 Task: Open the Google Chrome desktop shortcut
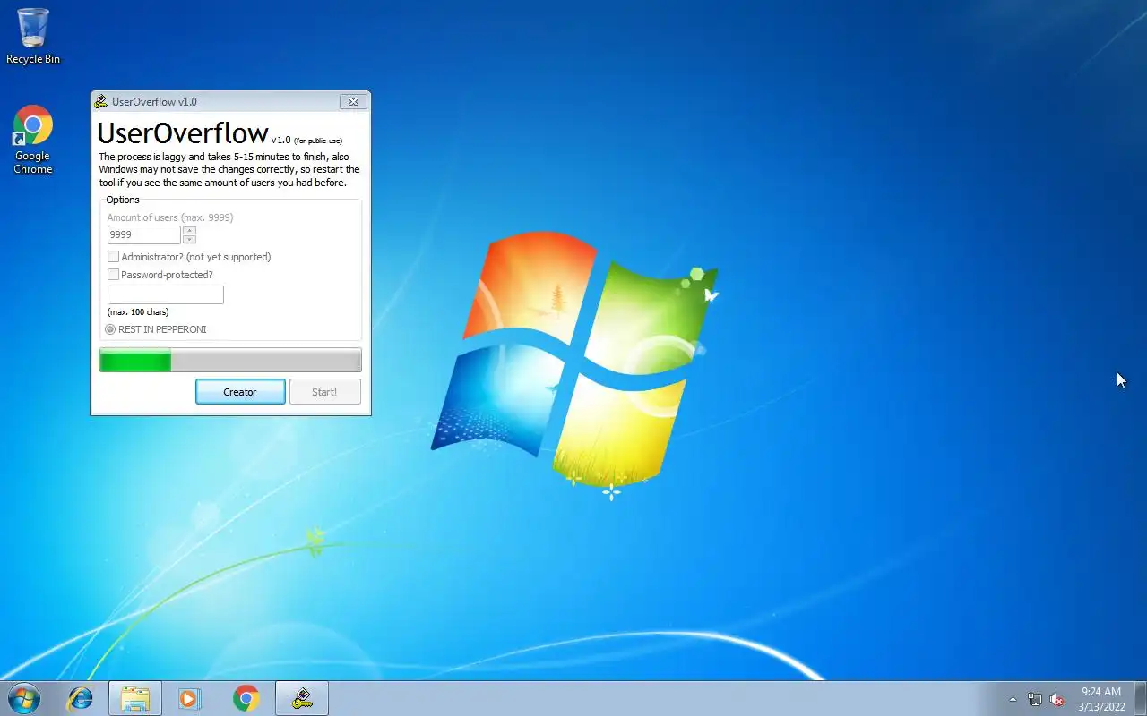33,140
